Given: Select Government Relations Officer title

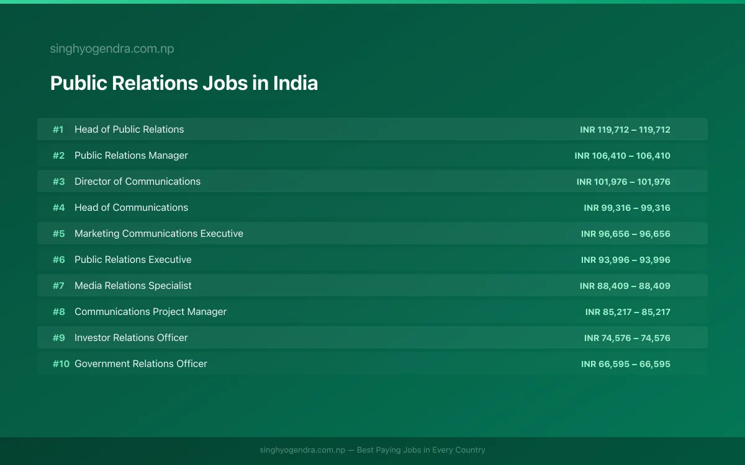Looking at the screenshot, I should click(141, 364).
